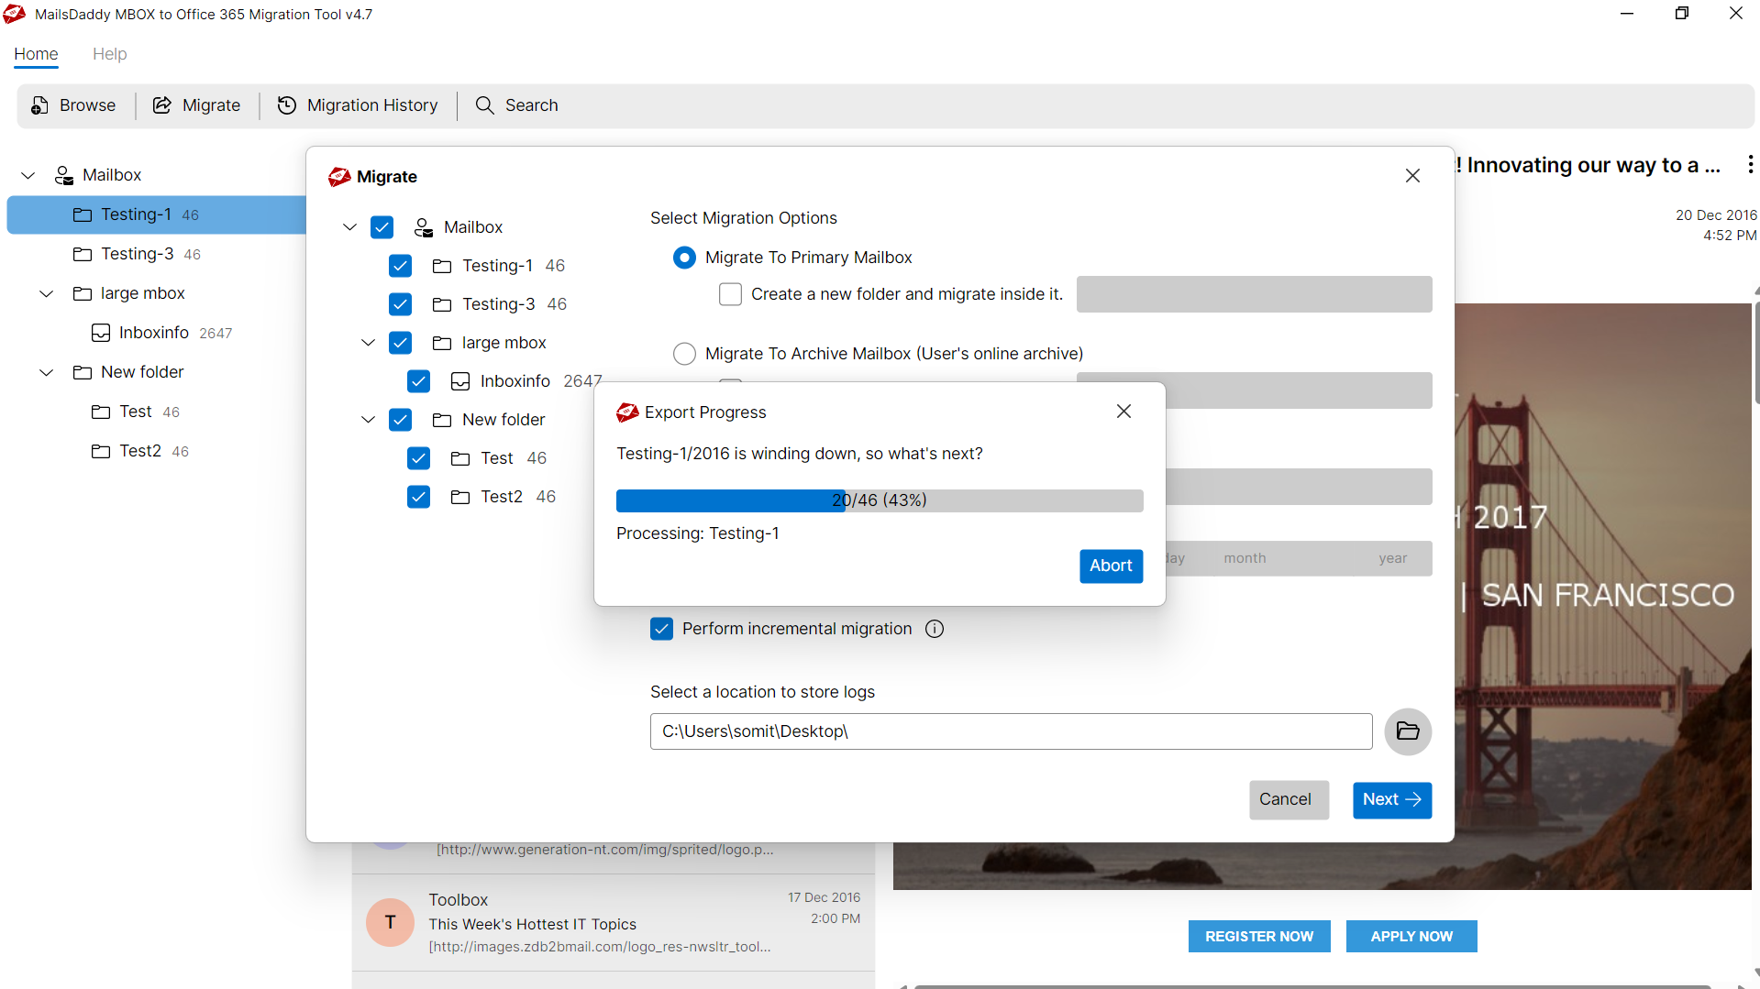Click the incremental migration info icon
This screenshot has width=1760, height=989.
coord(935,629)
